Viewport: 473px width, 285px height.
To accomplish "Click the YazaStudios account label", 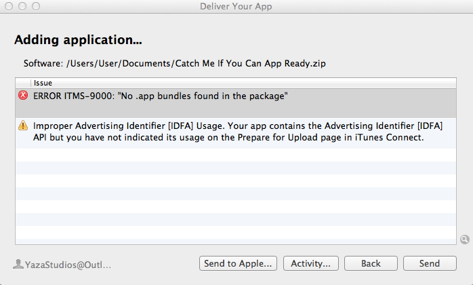I will pos(68,265).
